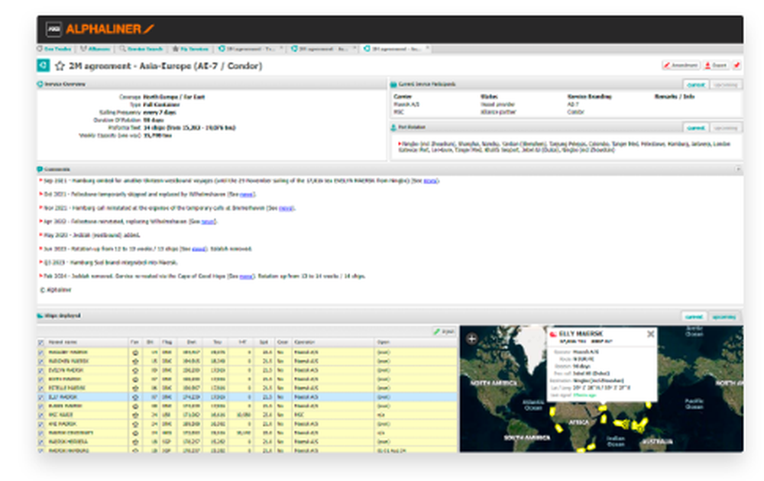Show upcoming Service Participants
The image size is (764, 481).
coord(726,85)
